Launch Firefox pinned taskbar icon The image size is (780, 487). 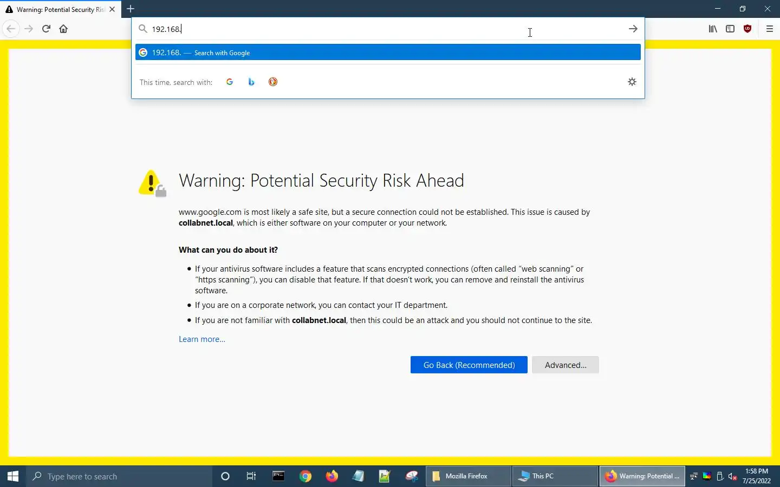(x=332, y=476)
